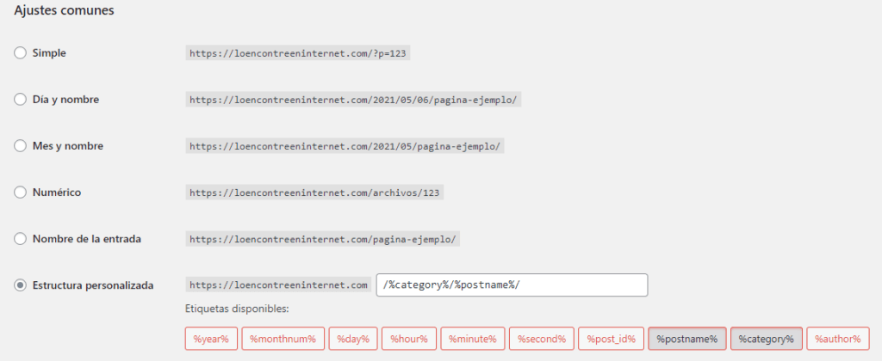Select the Simple permalink radio button
Screen dimensions: 882x361
(x=21, y=53)
